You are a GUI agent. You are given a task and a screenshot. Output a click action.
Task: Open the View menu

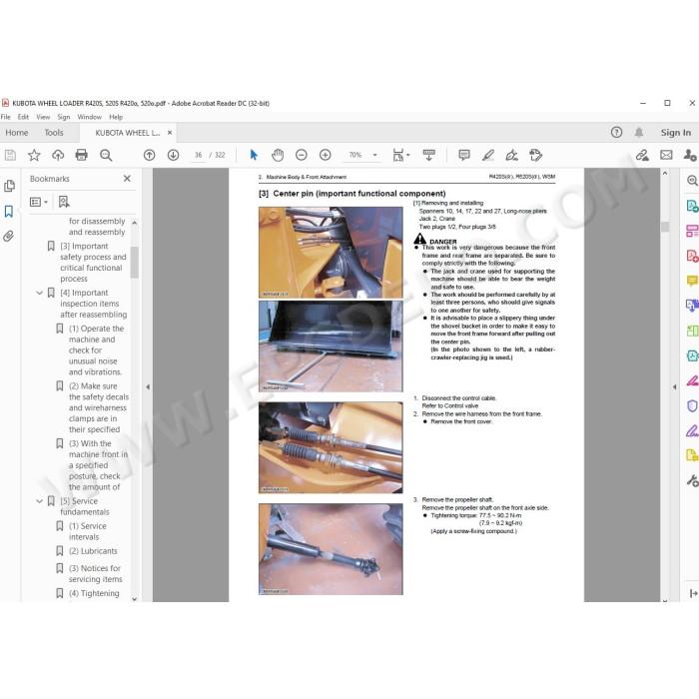pos(43,117)
